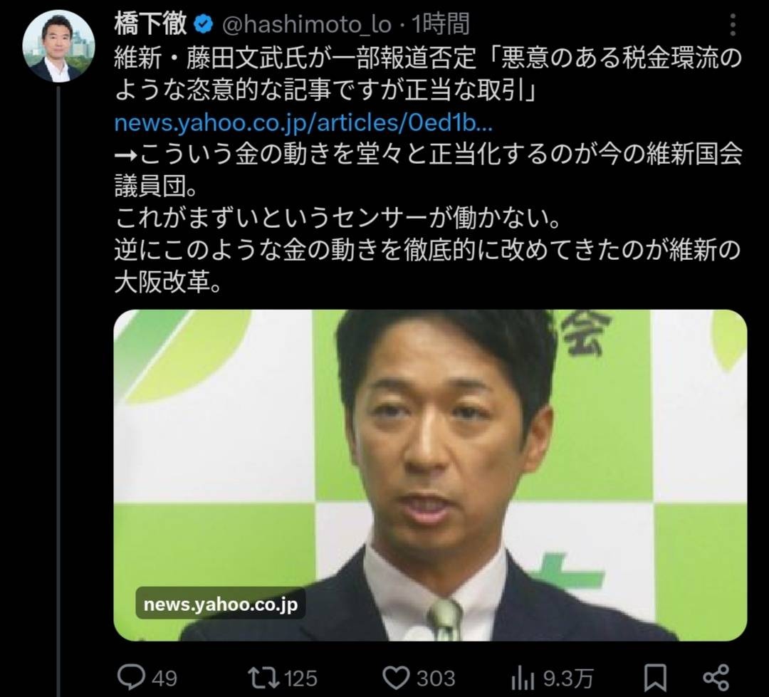Open the three-dot more options menu

tap(732, 24)
